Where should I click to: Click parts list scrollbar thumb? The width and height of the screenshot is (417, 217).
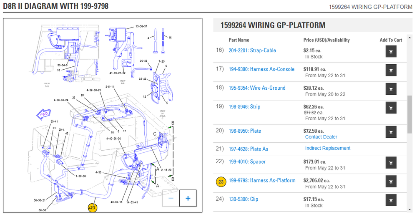(409, 114)
